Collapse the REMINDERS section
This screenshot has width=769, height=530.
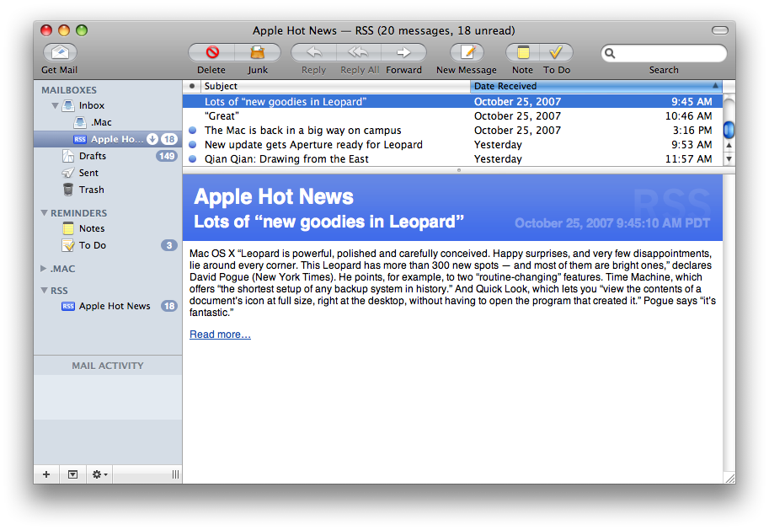point(44,213)
